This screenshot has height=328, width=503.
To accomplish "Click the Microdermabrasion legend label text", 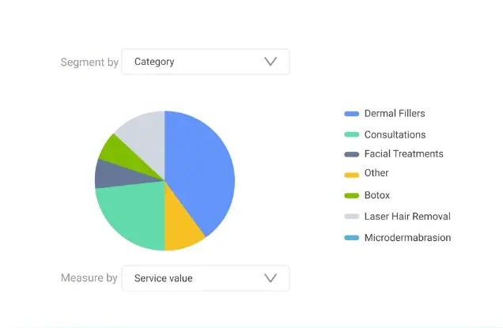I will coord(407,238).
